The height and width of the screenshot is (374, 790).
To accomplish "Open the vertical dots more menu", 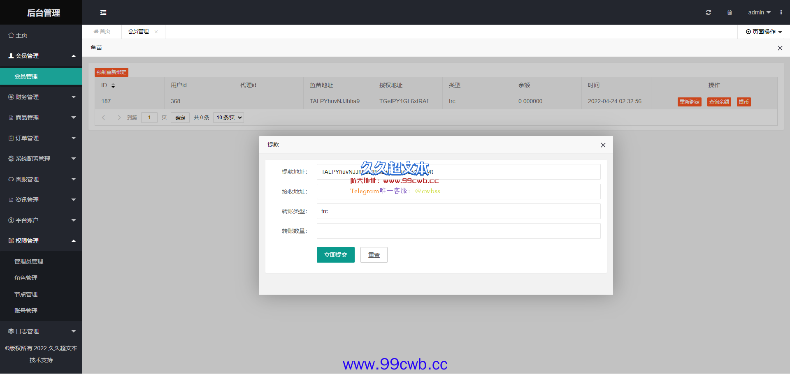I will pos(781,12).
